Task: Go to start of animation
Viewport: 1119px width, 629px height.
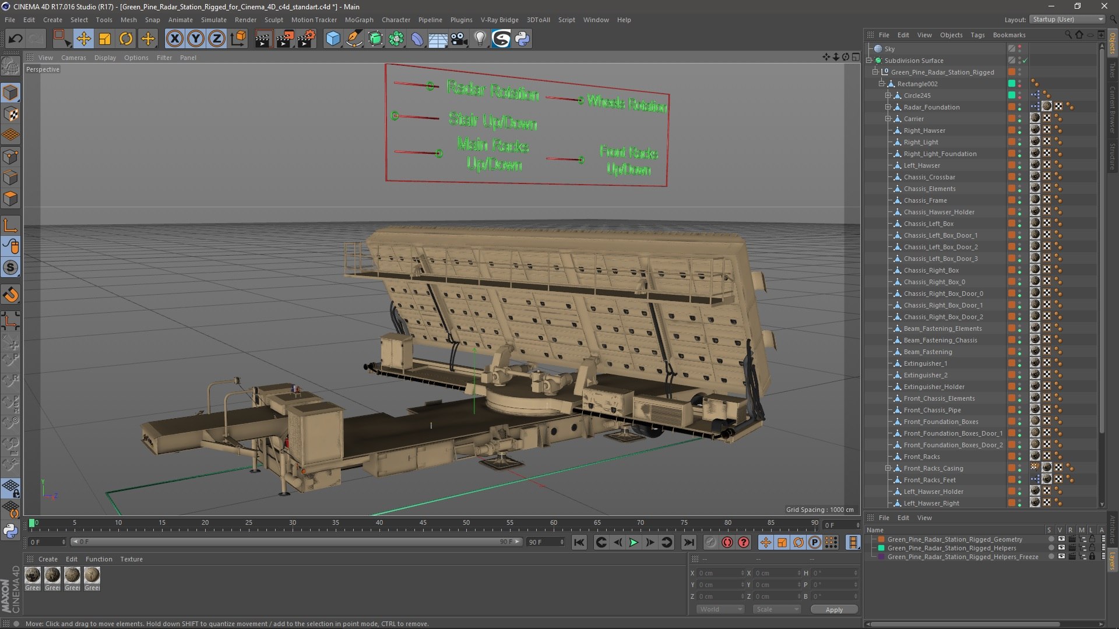Action: coord(579,542)
